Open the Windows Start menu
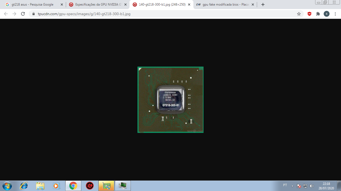 click(x=7, y=186)
